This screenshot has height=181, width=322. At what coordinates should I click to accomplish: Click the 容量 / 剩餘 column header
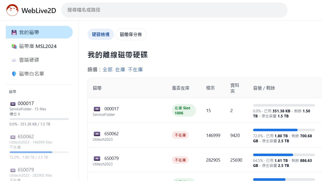coord(264,88)
